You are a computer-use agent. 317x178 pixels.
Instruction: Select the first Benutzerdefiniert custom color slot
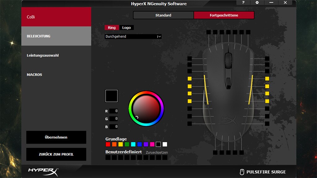point(108,157)
